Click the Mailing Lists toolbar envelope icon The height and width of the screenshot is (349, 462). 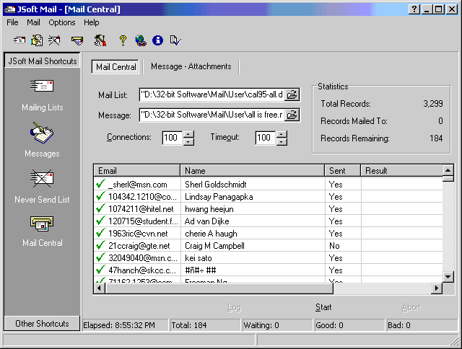pyautogui.click(x=19, y=40)
